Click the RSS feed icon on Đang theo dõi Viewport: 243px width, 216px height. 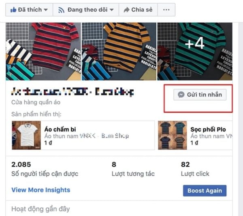61,10
